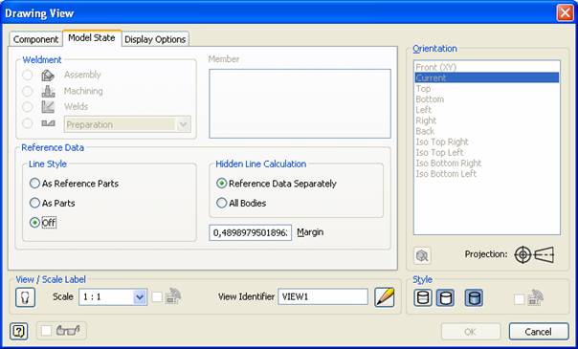Viewport: 578px width, 349px height.
Task: Select the perspective Projection icon
Action: coord(545,254)
